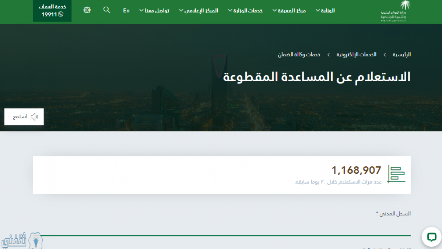Click the bar chart statistics icon
Image resolution: width=442 pixels, height=249 pixels.
[396, 174]
